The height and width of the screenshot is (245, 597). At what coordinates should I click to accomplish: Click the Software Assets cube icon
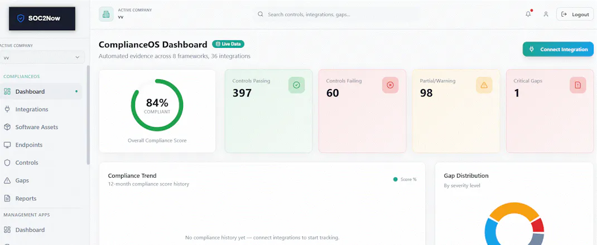[7, 128]
